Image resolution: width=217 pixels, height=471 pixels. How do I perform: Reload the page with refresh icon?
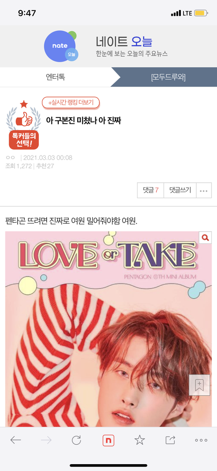(x=76, y=440)
